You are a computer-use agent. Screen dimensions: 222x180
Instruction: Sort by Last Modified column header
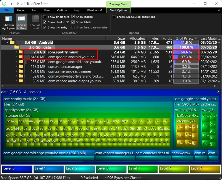[210, 38]
